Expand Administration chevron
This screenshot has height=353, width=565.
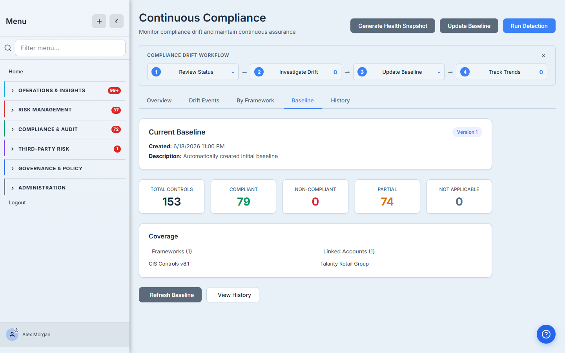[13, 188]
